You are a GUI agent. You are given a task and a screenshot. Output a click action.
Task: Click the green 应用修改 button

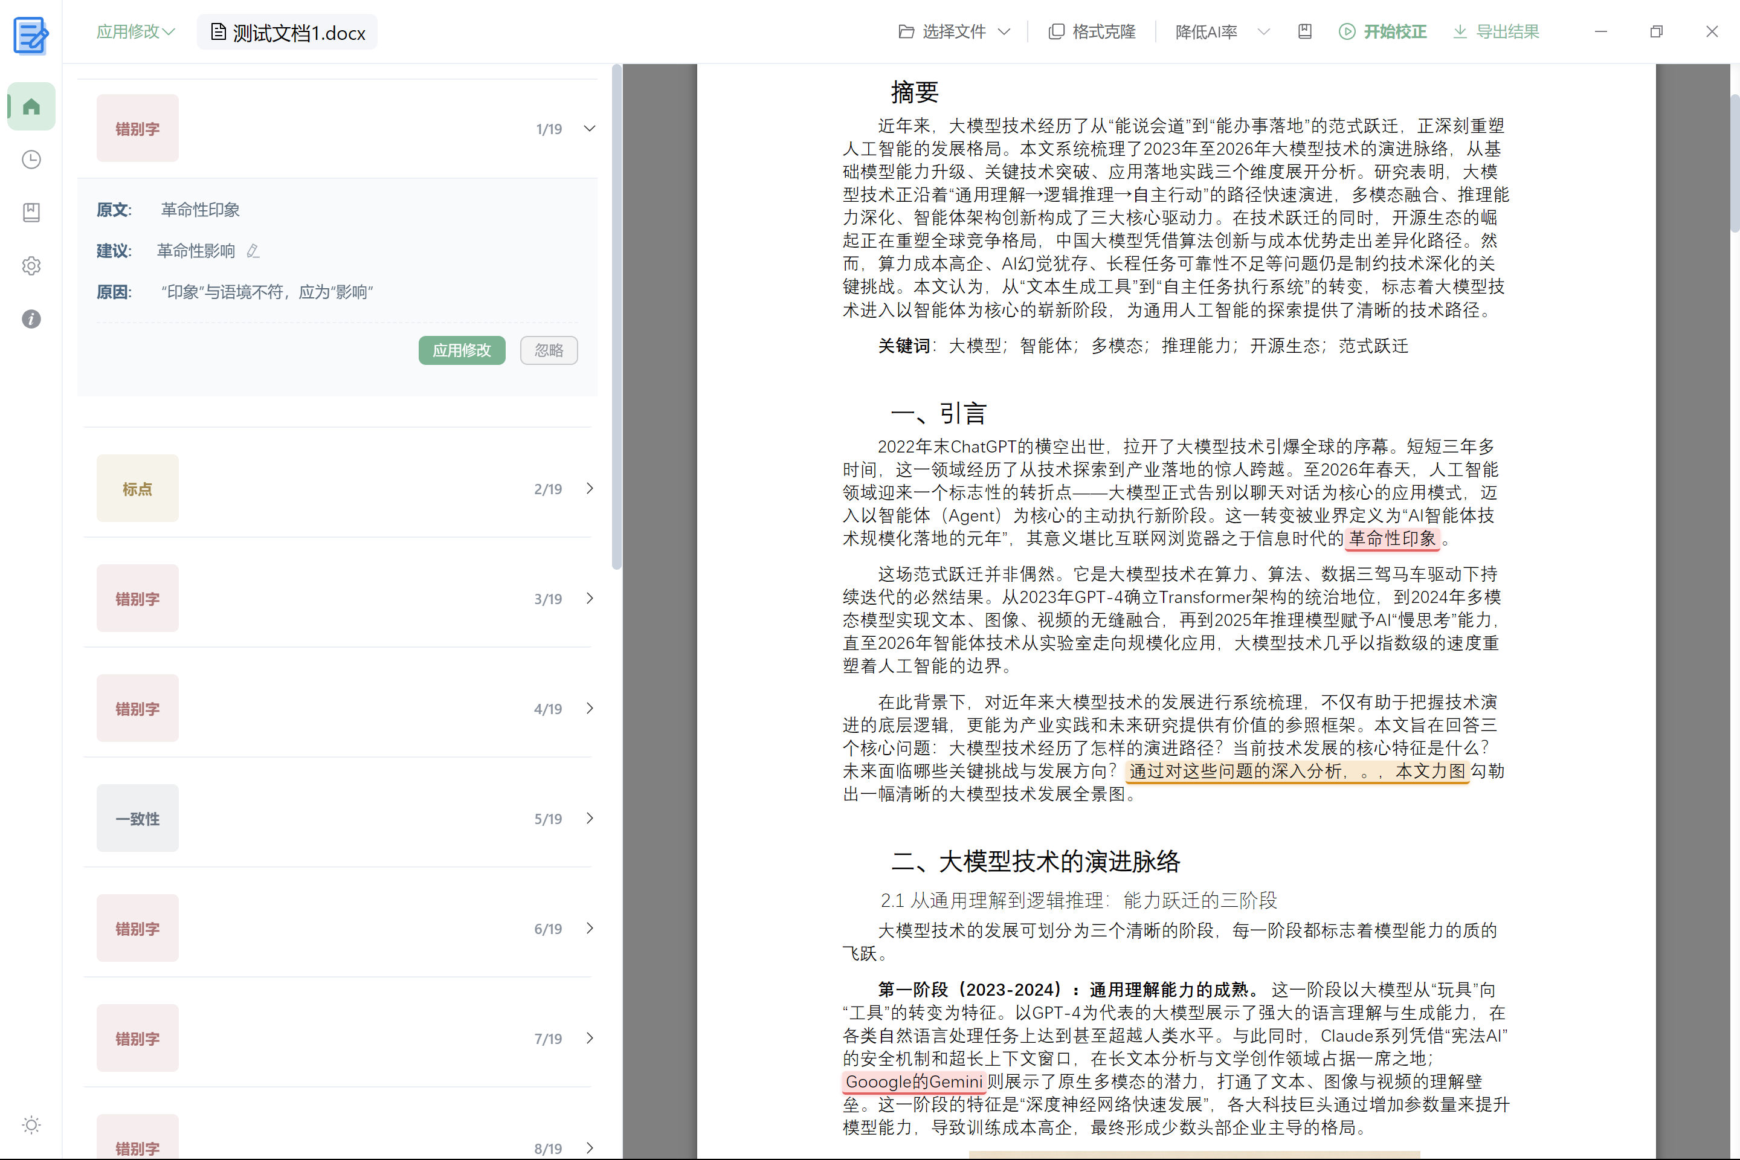tap(462, 350)
